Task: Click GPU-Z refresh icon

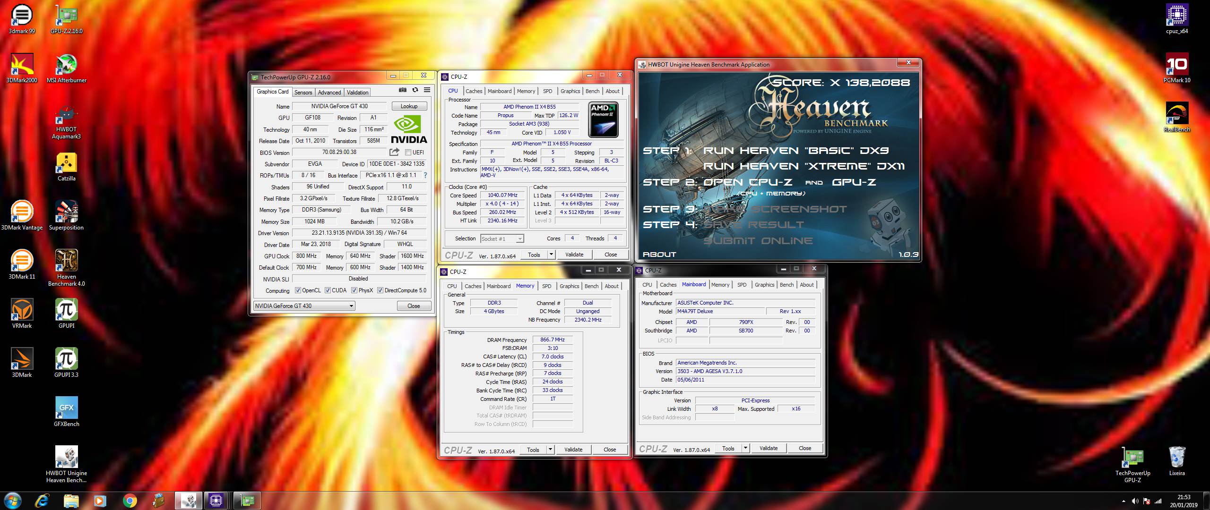Action: 415,90
